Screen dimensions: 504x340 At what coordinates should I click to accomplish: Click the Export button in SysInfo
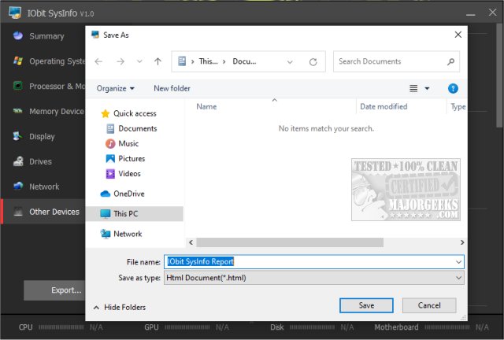coord(54,290)
